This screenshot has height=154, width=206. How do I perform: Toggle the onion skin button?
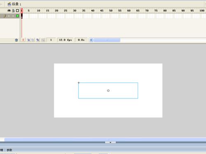[x=28, y=40]
